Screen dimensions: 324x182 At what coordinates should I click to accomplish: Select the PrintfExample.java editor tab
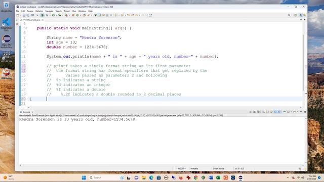click(x=31, y=20)
